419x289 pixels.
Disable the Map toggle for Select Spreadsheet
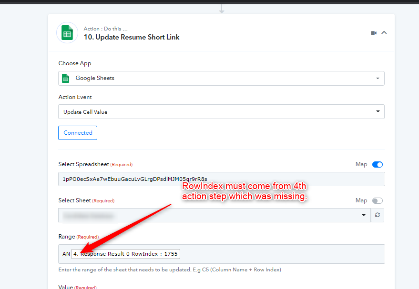click(377, 164)
